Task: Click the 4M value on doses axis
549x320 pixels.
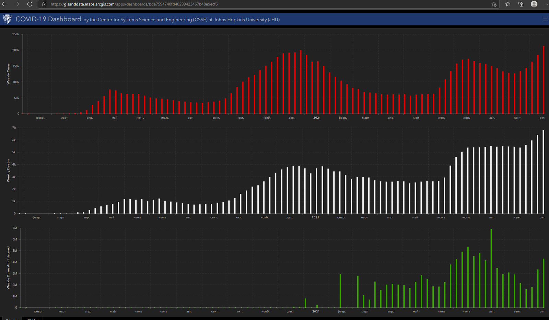Action: 15,262
